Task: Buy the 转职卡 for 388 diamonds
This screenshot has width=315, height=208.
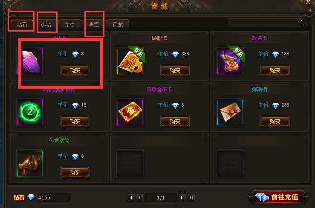Action: pyautogui.click(x=175, y=70)
